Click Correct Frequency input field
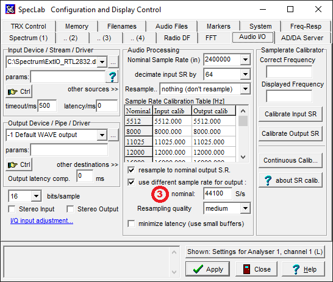The width and height of the screenshot is (333, 282). click(x=289, y=72)
